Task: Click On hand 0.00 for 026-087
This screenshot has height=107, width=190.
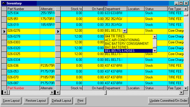Action: [93, 83]
